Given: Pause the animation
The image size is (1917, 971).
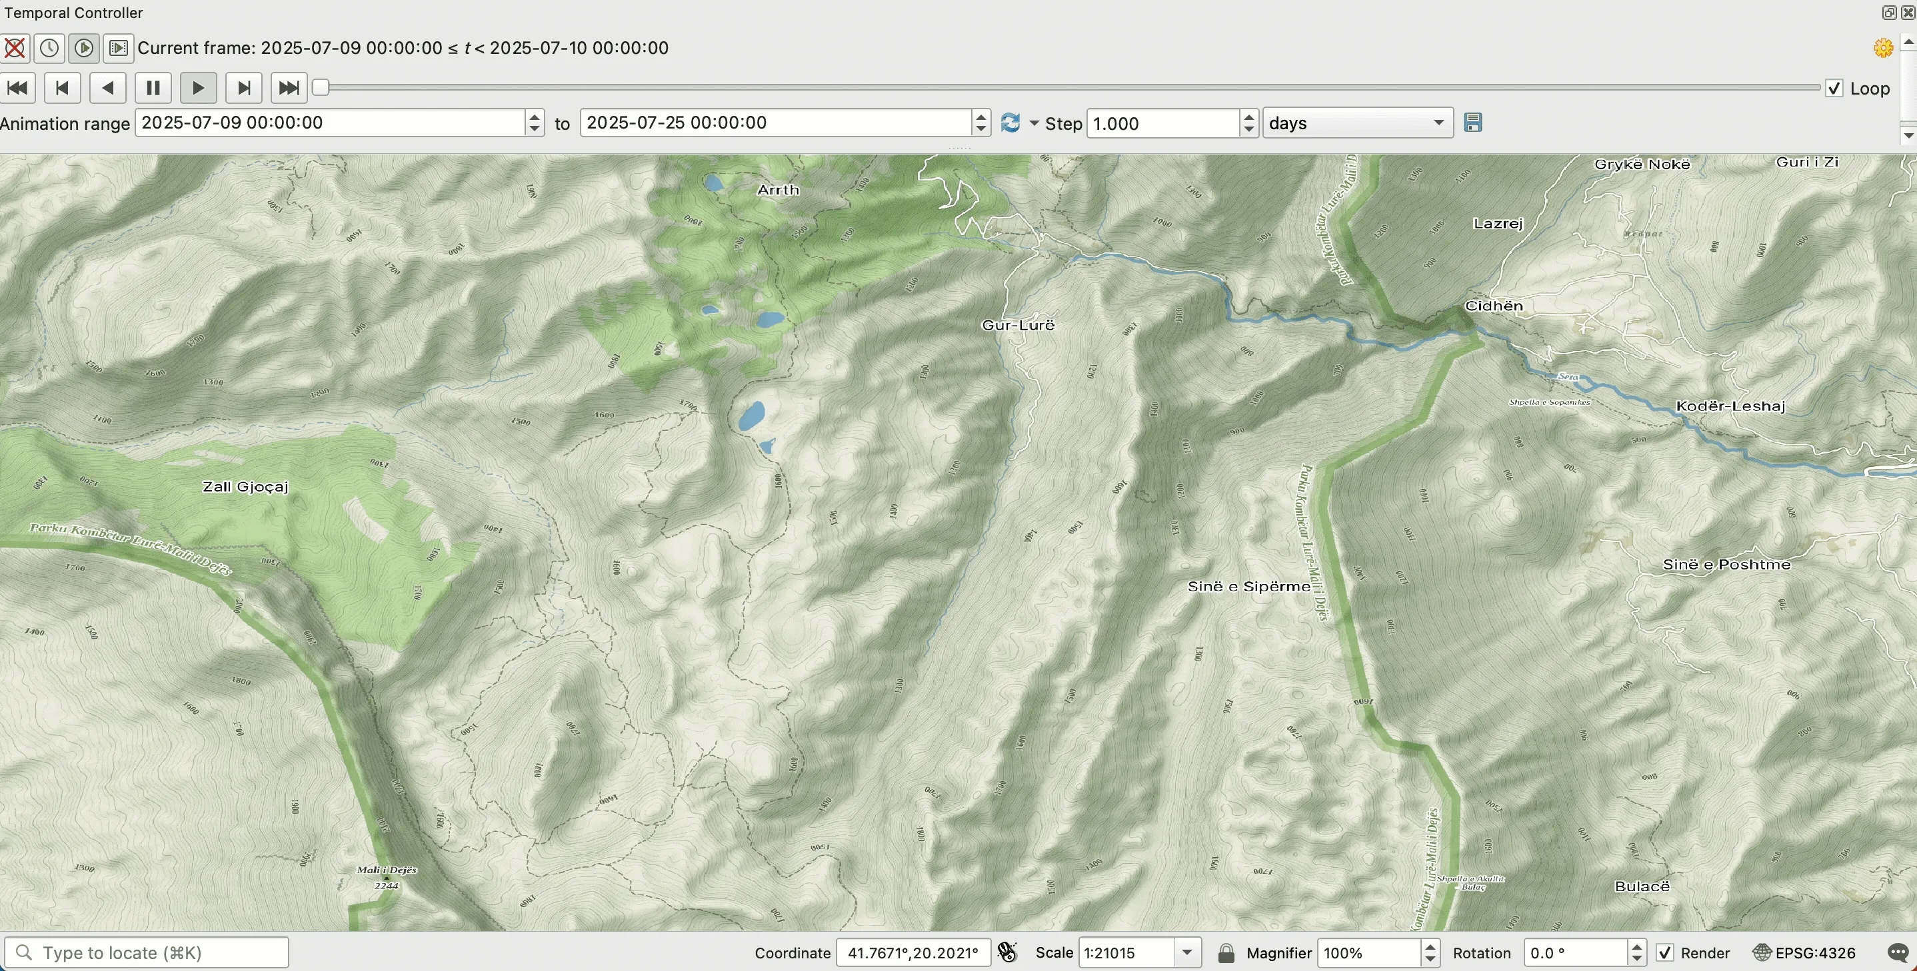Looking at the screenshot, I should tap(153, 88).
